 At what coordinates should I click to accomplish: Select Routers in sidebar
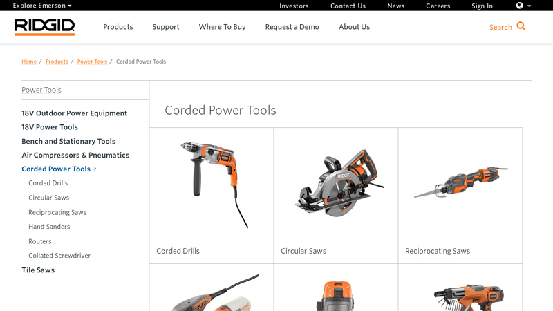(40, 241)
